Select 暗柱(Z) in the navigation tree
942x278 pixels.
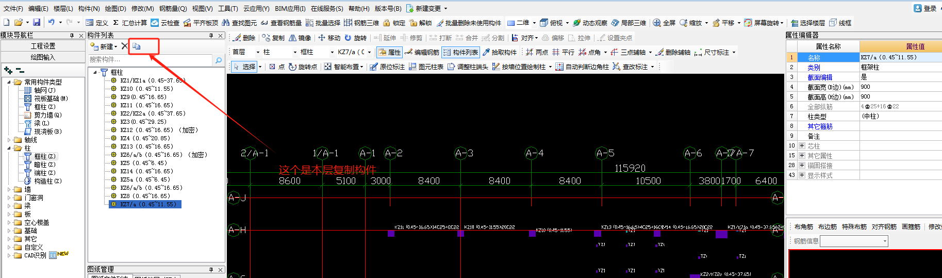click(44, 165)
